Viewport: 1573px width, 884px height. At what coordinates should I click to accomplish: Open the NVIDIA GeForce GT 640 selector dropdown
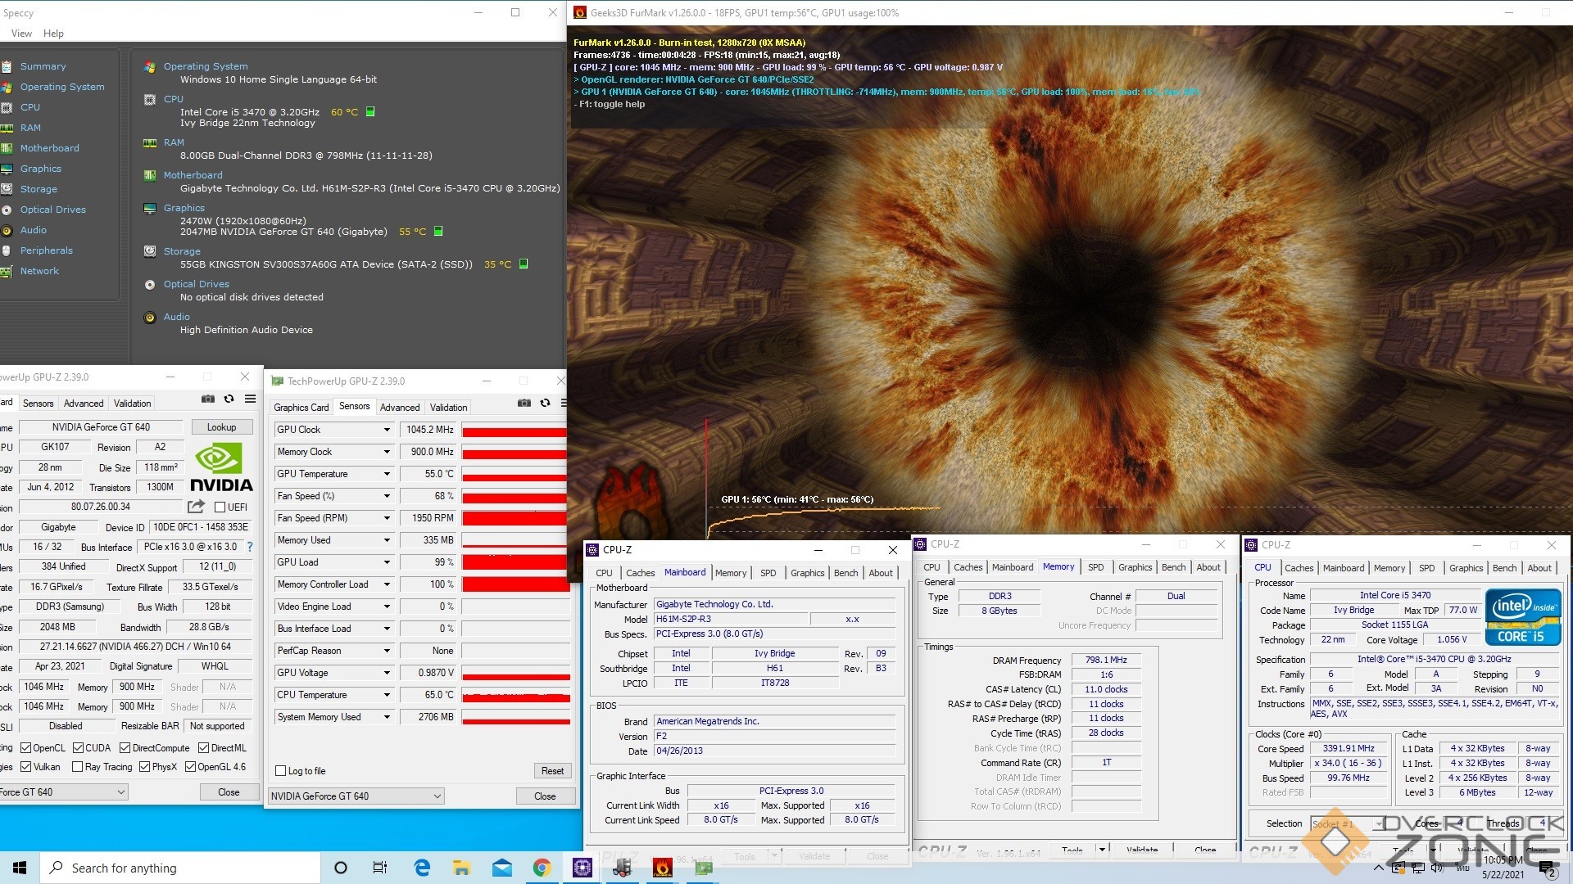(x=356, y=796)
